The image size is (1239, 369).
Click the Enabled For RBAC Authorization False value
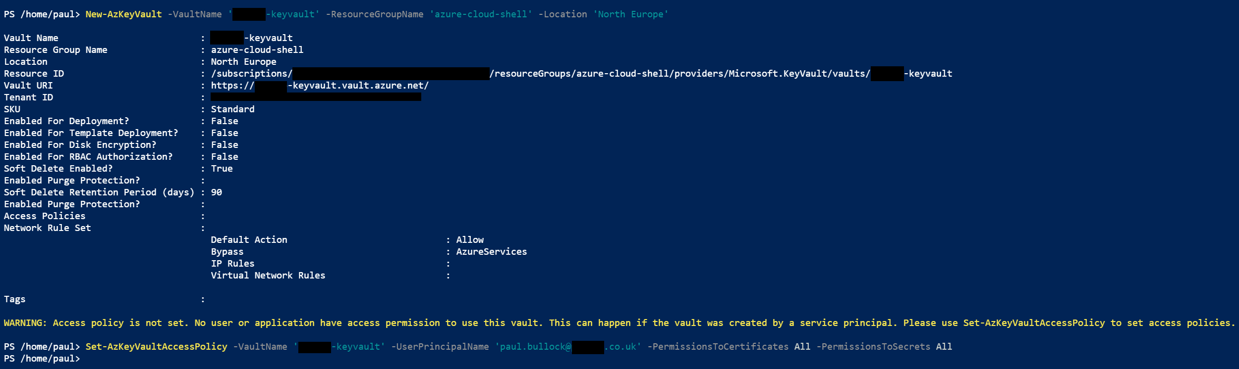click(x=225, y=157)
